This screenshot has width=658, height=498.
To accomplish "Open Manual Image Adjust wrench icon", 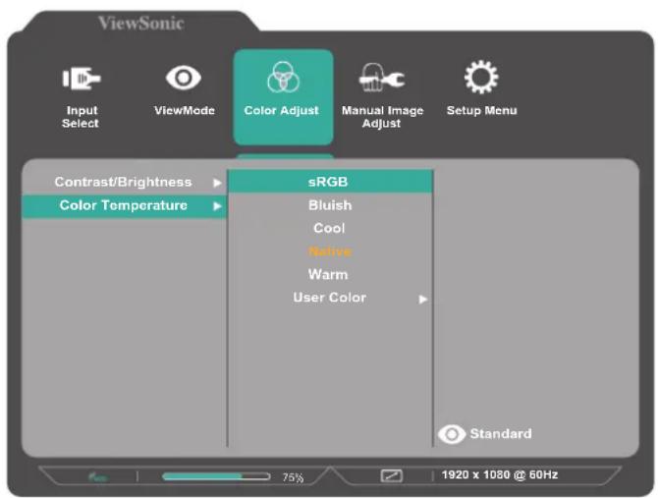I will tap(381, 78).
